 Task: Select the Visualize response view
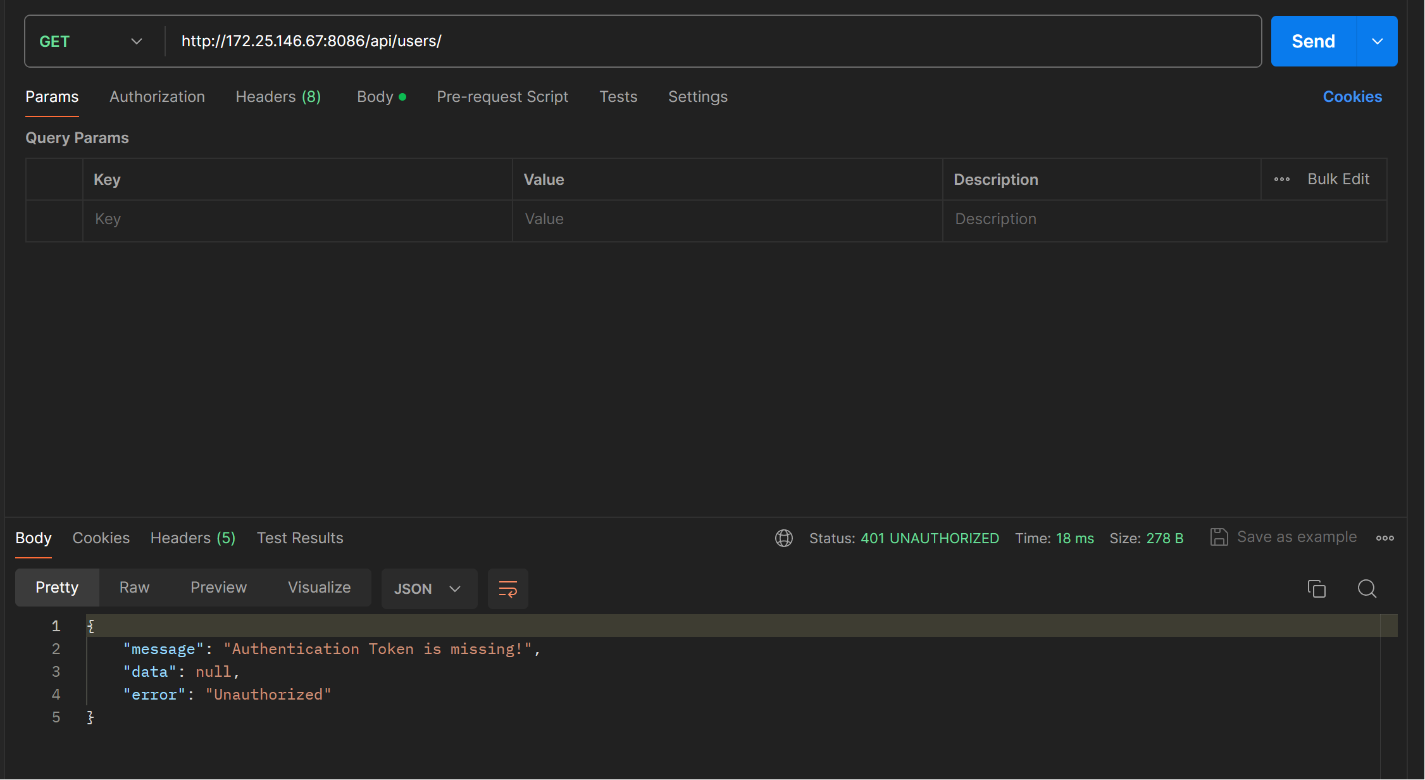click(x=319, y=588)
